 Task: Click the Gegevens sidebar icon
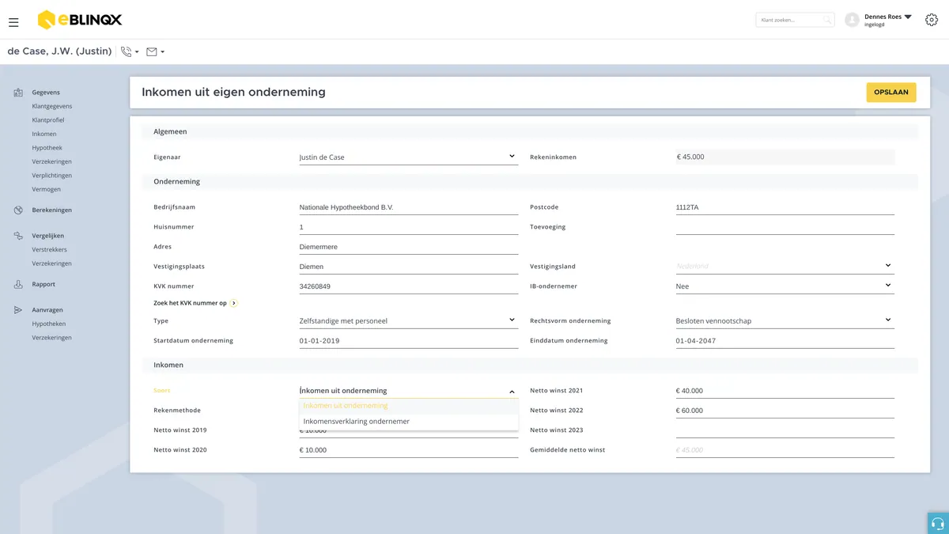(x=18, y=93)
